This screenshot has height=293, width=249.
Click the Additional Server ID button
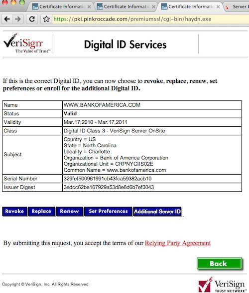click(x=157, y=212)
